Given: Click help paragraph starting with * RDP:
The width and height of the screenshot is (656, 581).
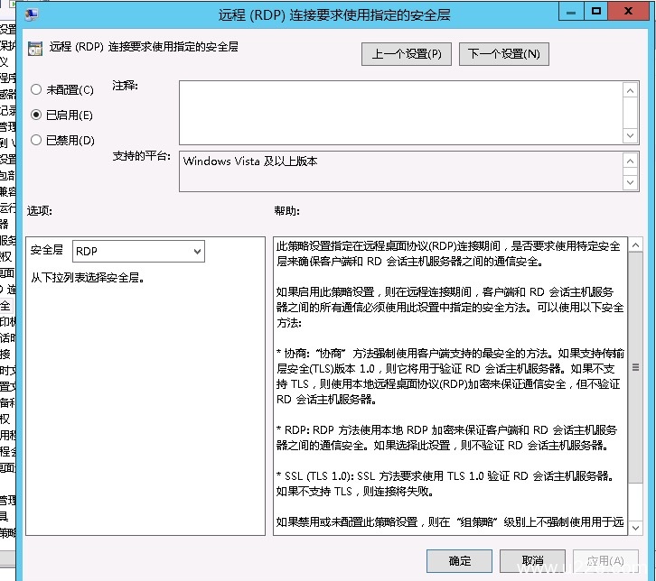Looking at the screenshot, I should coord(446,438).
